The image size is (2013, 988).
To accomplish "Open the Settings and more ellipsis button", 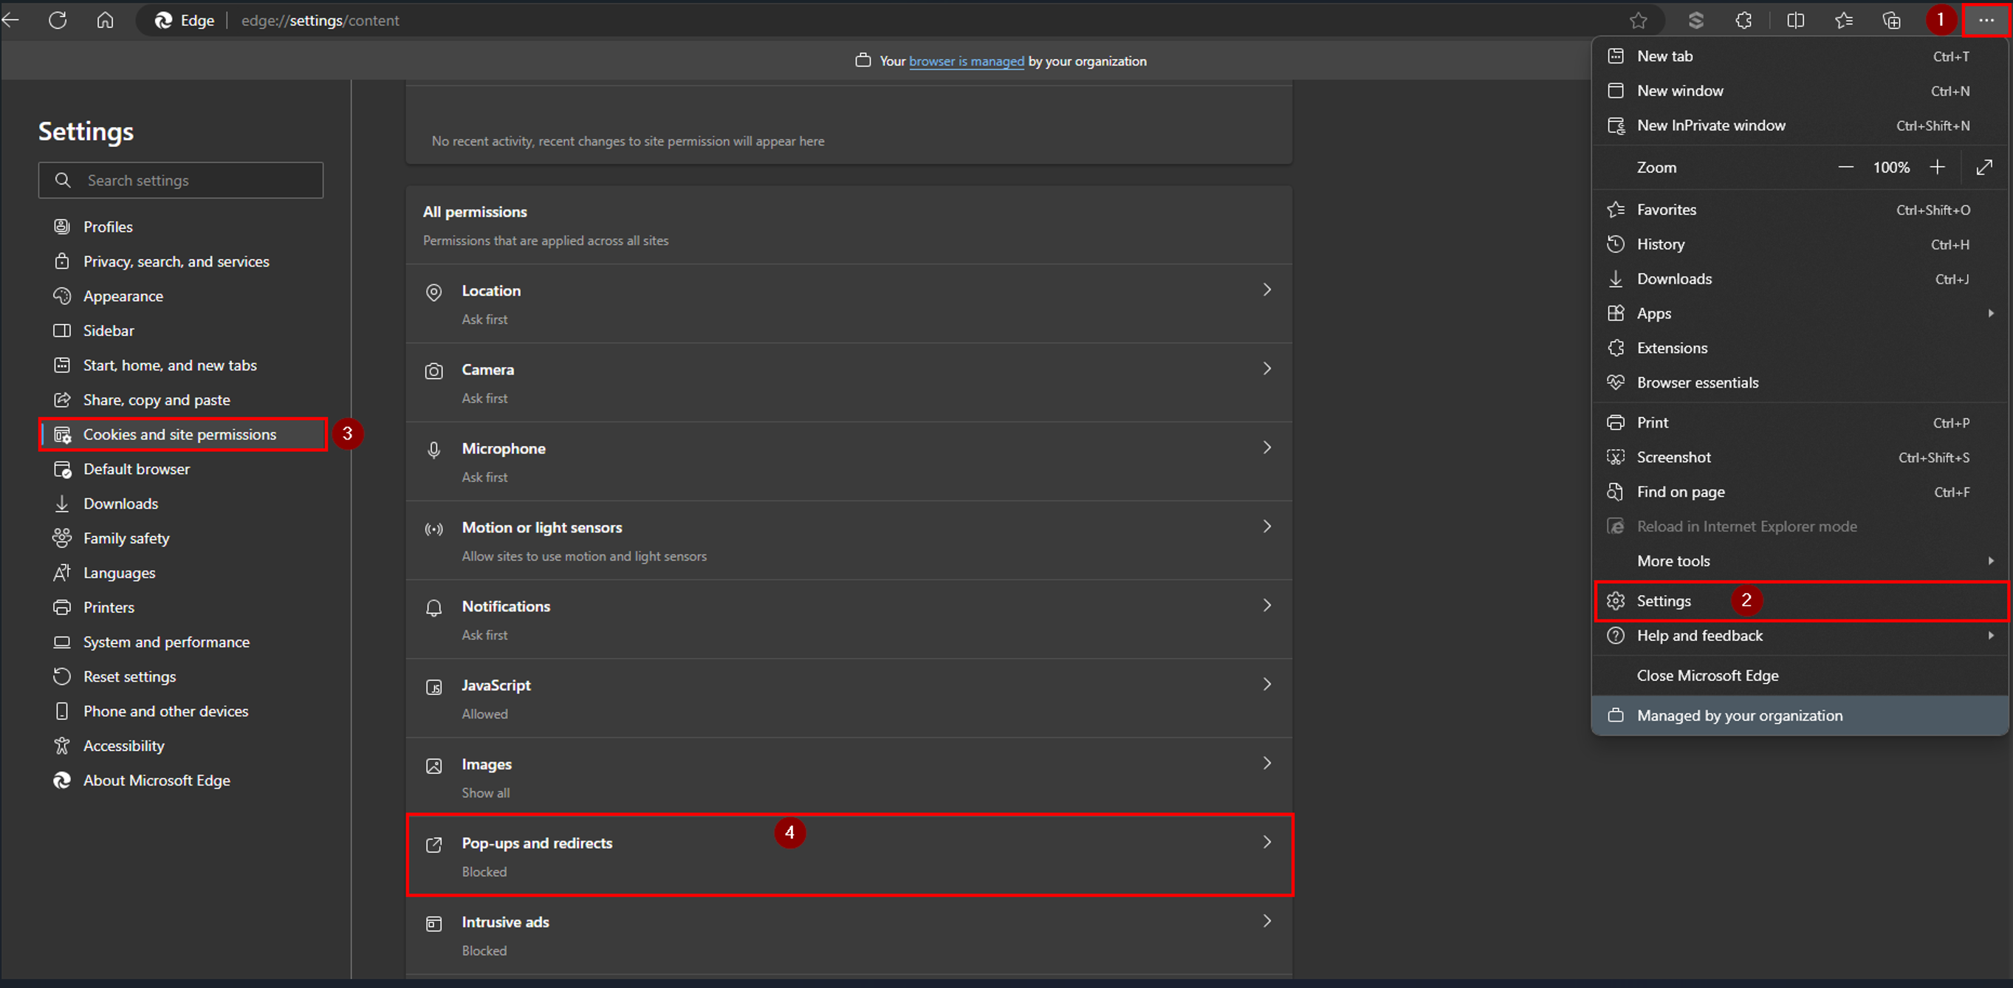I will (x=1986, y=21).
